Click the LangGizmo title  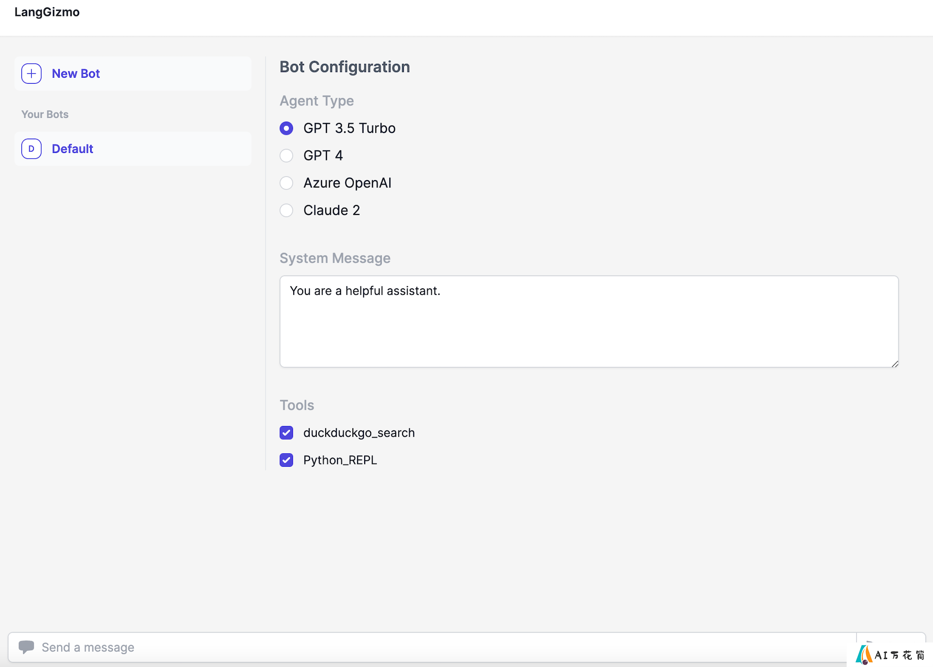tap(47, 12)
